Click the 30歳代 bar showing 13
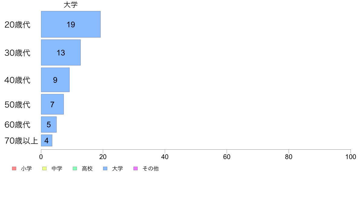The image size is (359, 223). 61,52
